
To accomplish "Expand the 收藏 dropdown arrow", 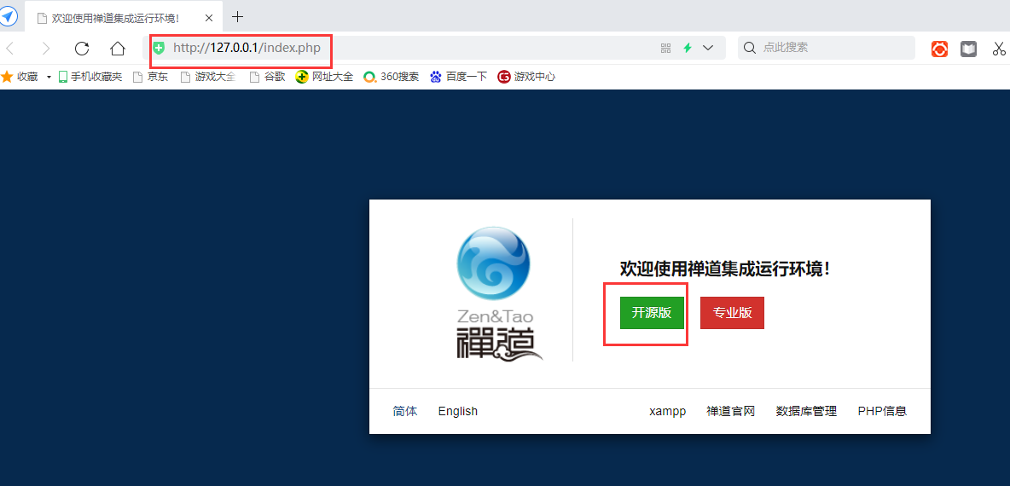I will (x=49, y=78).
